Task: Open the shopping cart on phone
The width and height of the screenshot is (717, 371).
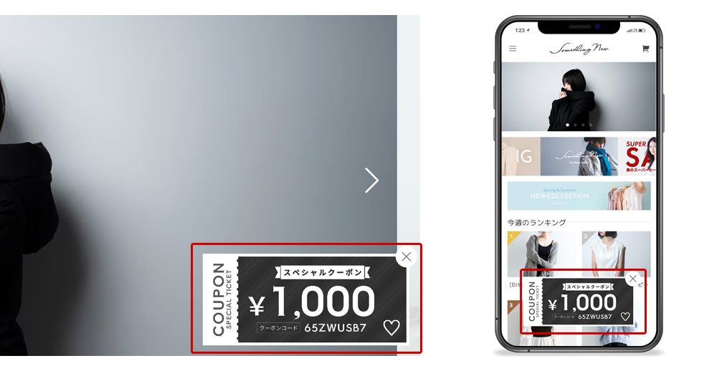Action: 645,49
